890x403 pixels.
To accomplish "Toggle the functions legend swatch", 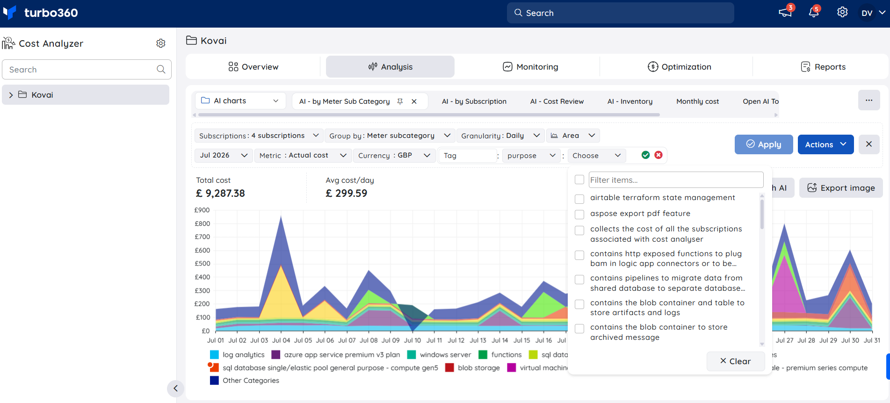I will pyautogui.click(x=483, y=355).
